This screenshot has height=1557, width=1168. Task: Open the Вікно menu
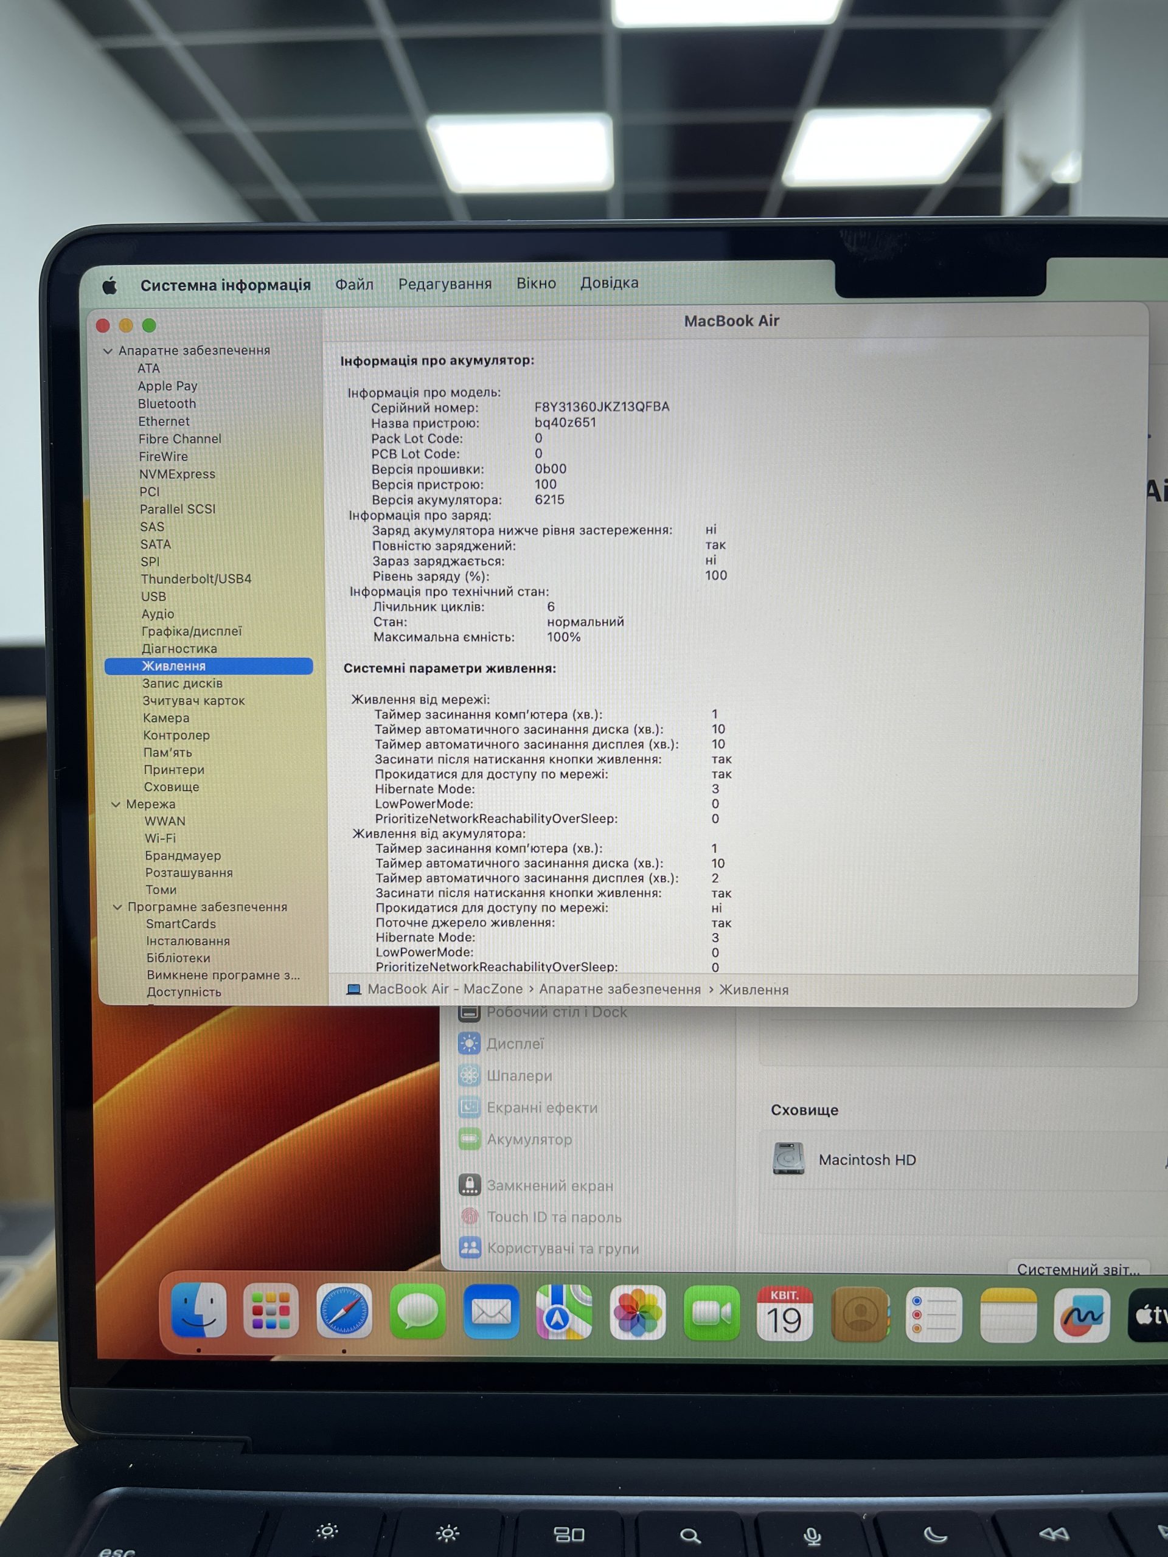tap(537, 283)
